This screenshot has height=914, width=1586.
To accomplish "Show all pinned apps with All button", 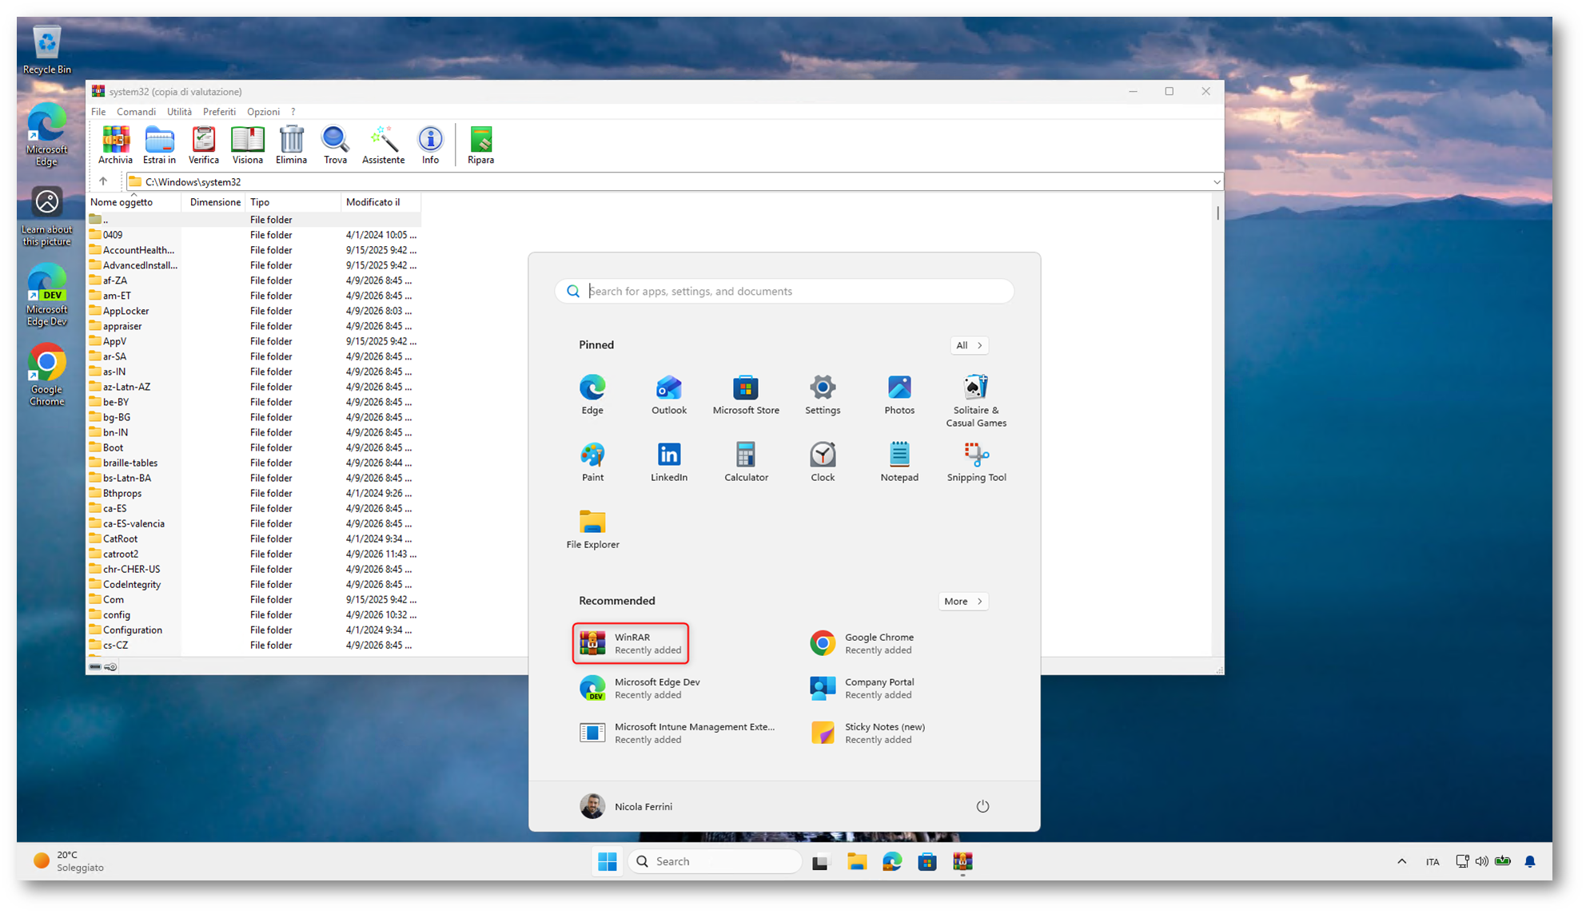I will point(968,345).
